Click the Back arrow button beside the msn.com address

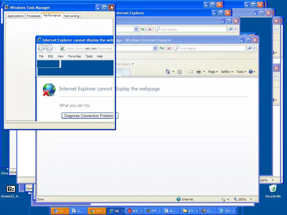tap(41, 48)
